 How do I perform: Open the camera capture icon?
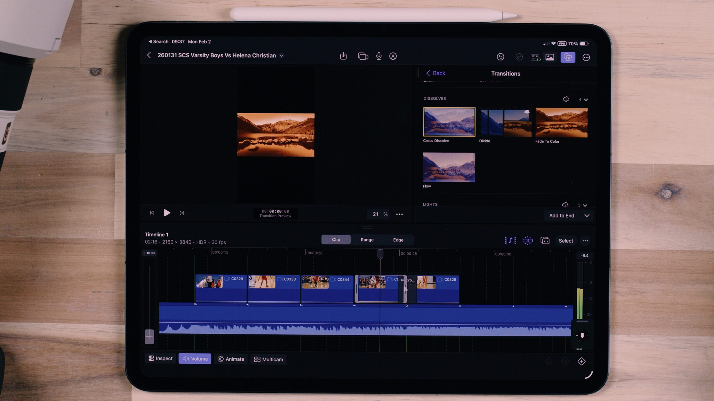[363, 56]
